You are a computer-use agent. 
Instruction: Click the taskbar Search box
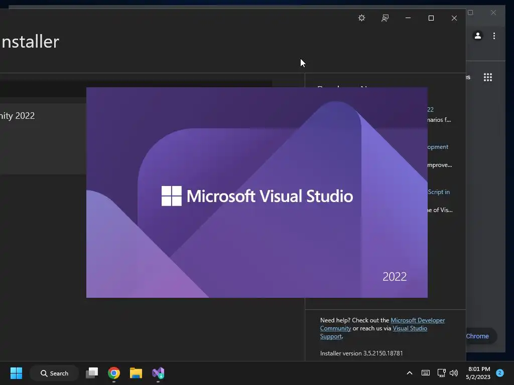(54, 373)
